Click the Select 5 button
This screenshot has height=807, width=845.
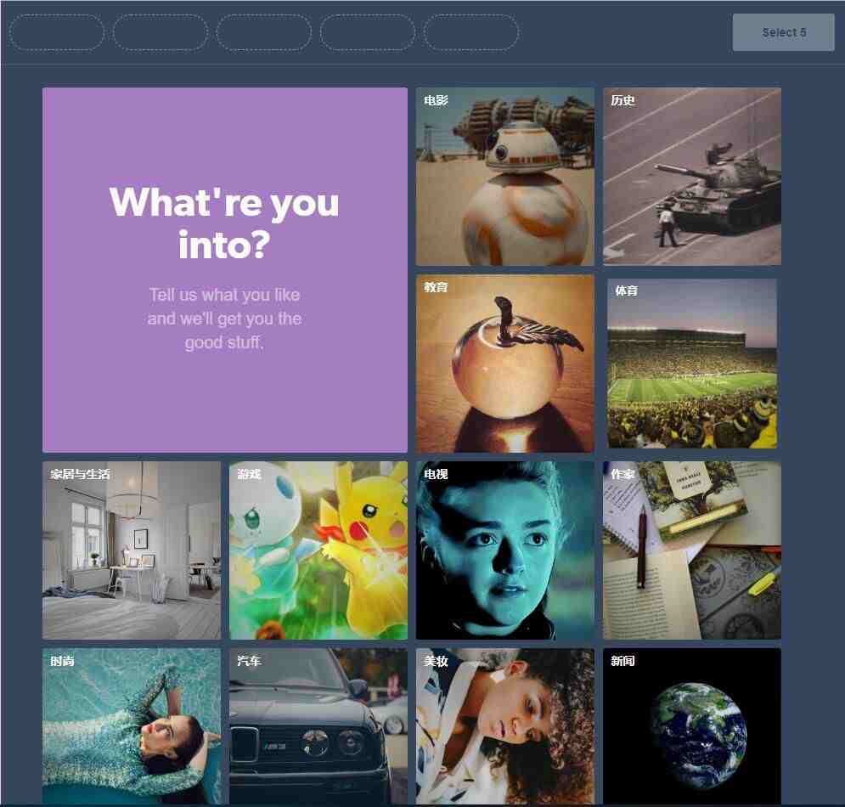click(784, 32)
